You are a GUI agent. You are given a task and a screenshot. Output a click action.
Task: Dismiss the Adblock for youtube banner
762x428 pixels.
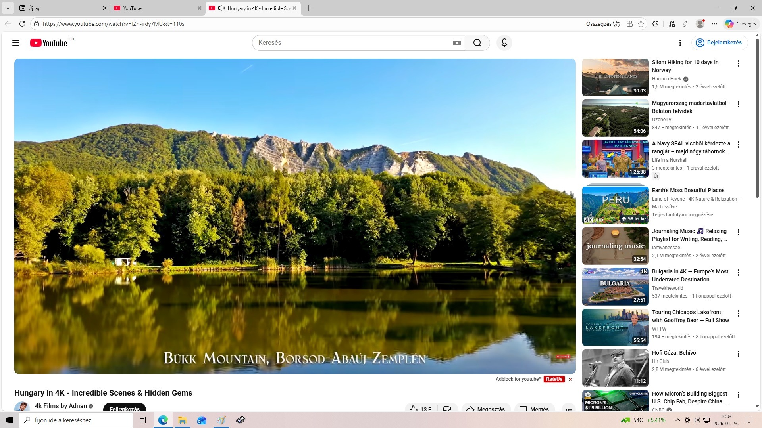pos(570,379)
